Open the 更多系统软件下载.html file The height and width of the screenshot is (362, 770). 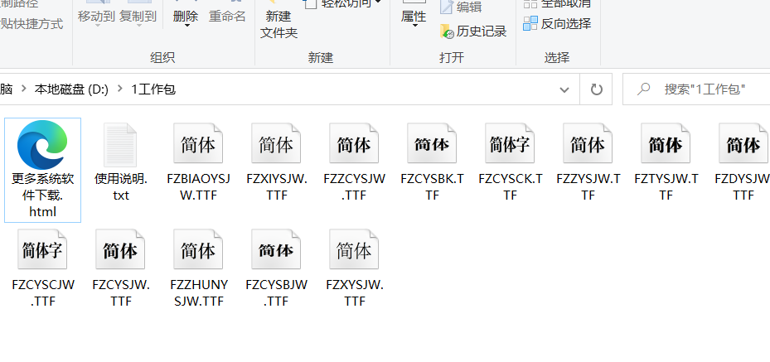42,170
